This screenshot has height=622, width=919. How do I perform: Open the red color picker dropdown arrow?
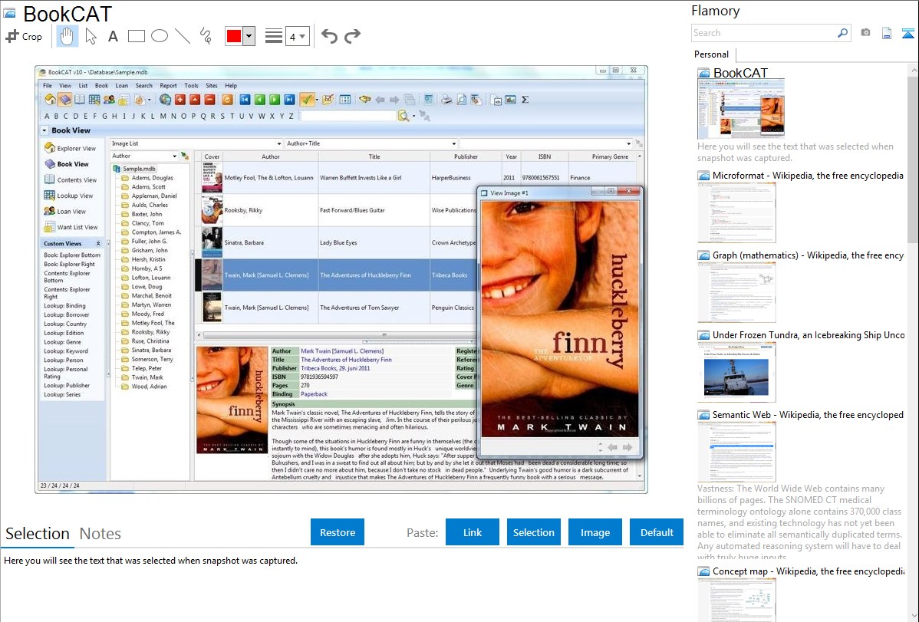point(249,36)
